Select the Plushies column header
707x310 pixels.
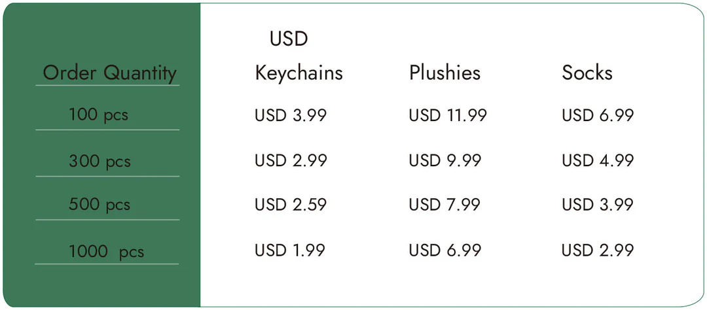444,73
